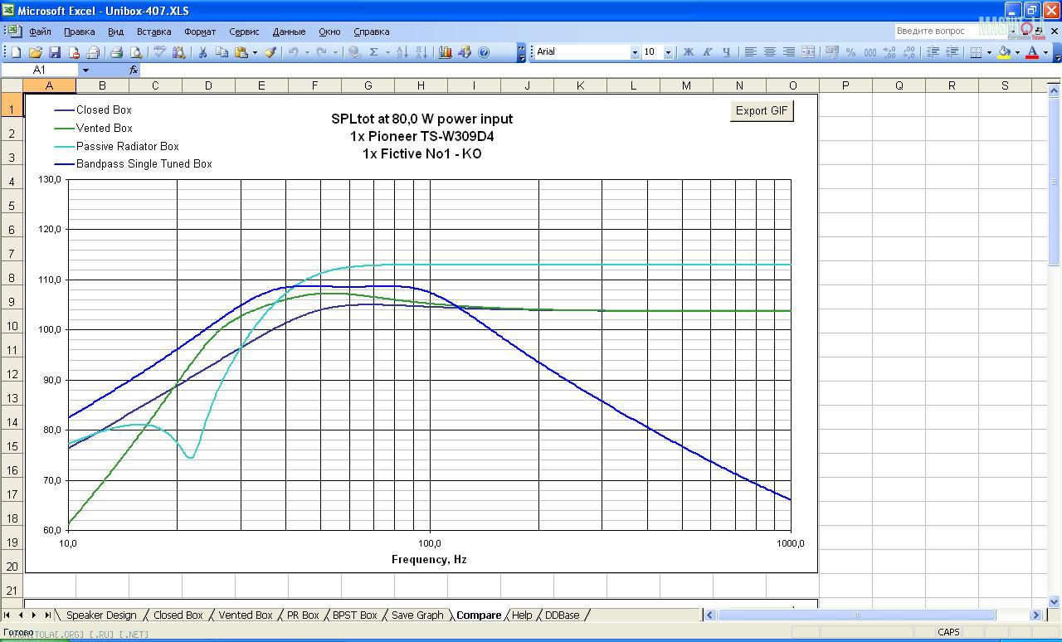Click the vertical scrollbar down arrow
Screen dimensions: 1062x642
[1055, 601]
